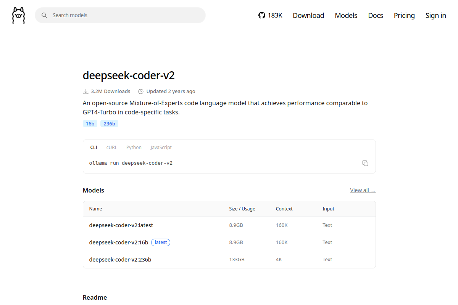
Task: Click the Size / Usage column header
Action: coord(242,209)
